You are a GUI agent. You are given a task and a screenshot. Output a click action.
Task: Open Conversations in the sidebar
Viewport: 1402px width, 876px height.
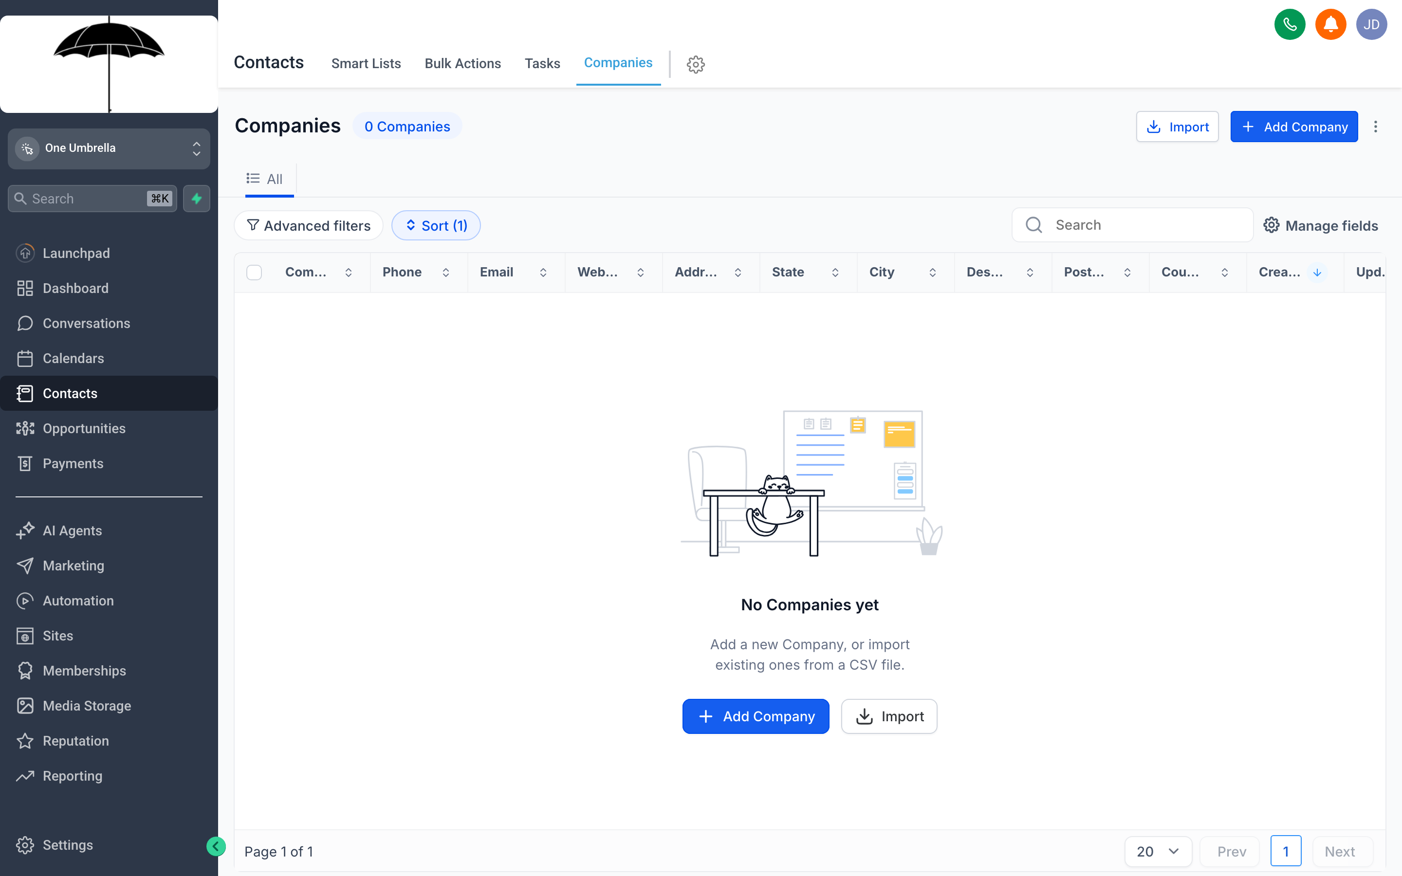pos(109,323)
